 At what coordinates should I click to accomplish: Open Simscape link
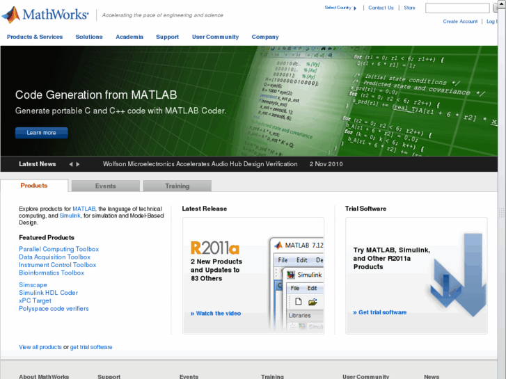[x=33, y=285]
